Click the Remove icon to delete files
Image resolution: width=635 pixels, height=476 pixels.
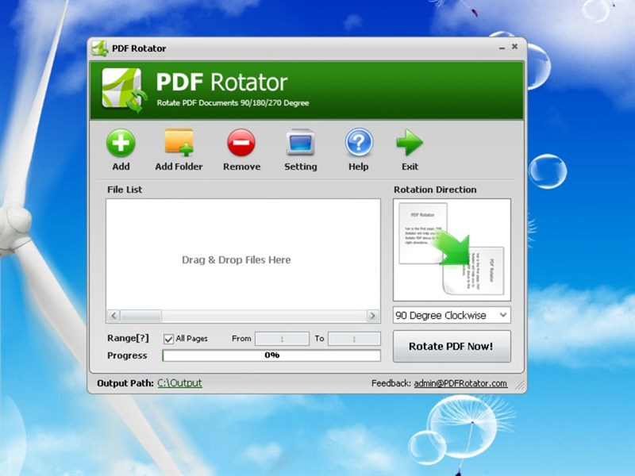click(241, 149)
